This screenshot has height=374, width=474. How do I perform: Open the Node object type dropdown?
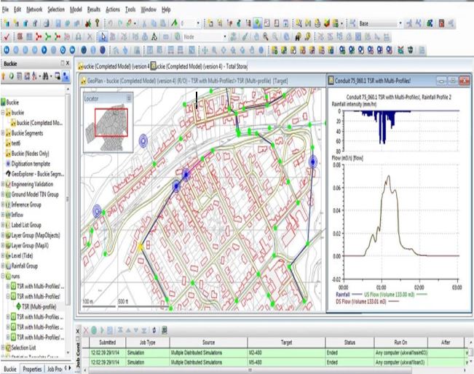pos(225,37)
